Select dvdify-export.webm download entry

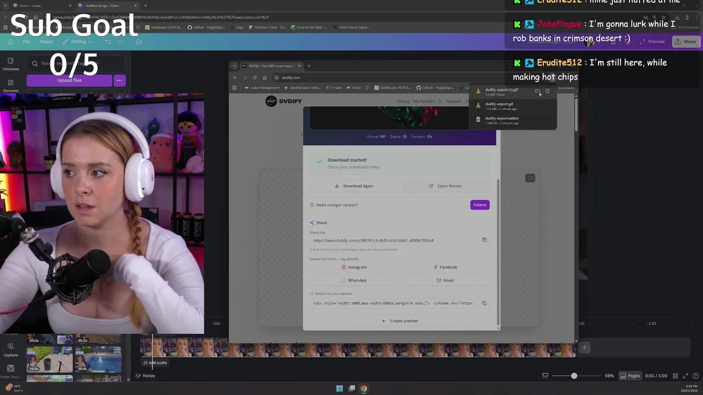coord(512,120)
